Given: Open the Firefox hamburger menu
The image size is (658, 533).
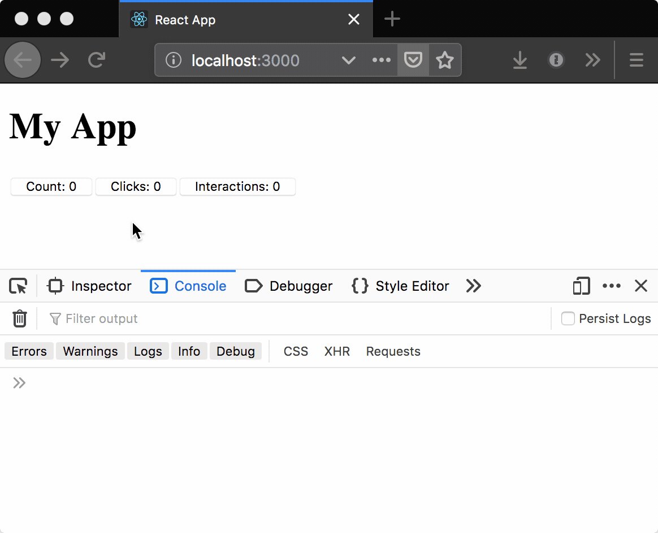Looking at the screenshot, I should 637,60.
